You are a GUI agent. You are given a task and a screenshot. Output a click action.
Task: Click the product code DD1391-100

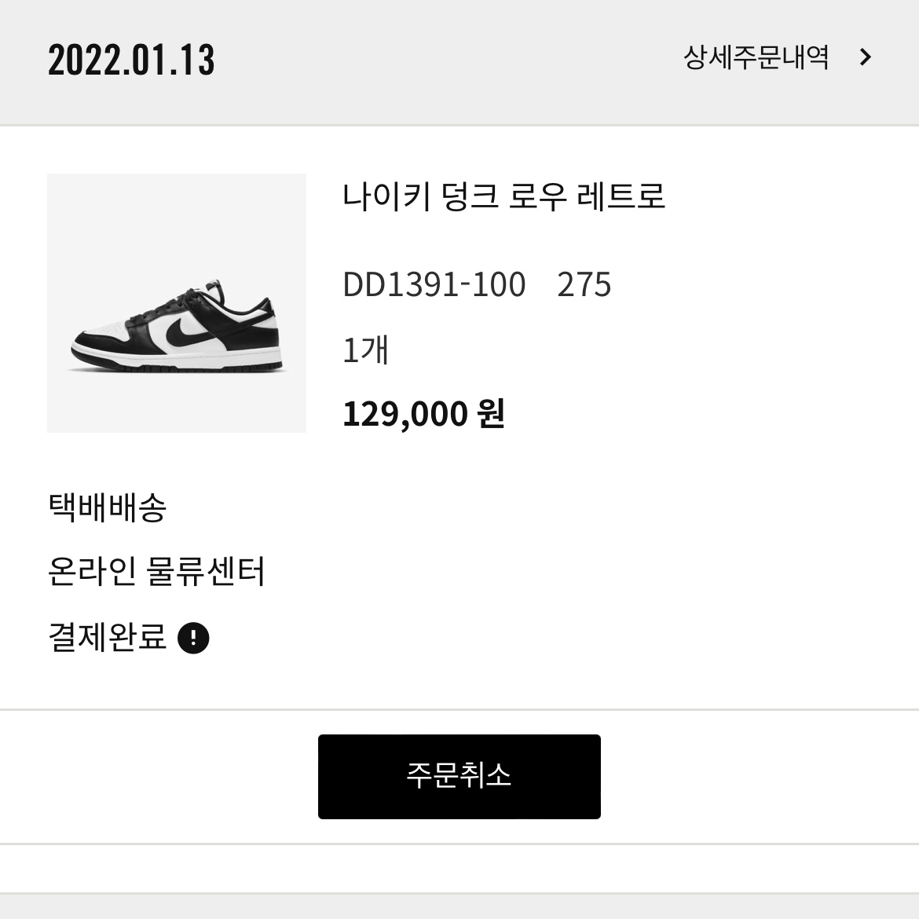point(434,284)
